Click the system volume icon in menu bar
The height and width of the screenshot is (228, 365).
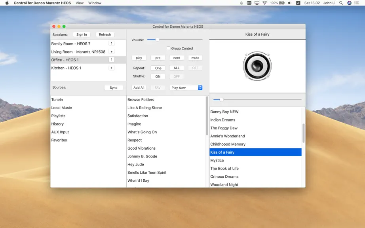pyautogui.click(x=290, y=3)
